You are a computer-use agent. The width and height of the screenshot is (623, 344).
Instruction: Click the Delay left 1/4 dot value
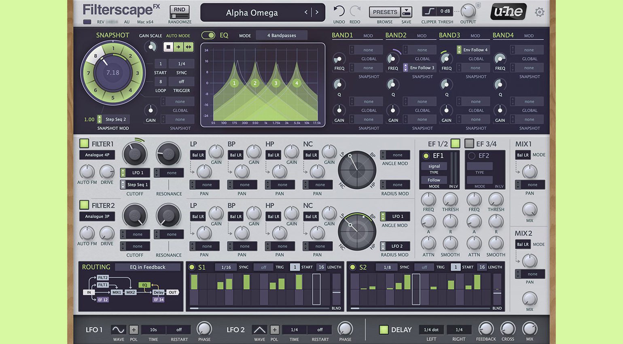[x=431, y=330]
